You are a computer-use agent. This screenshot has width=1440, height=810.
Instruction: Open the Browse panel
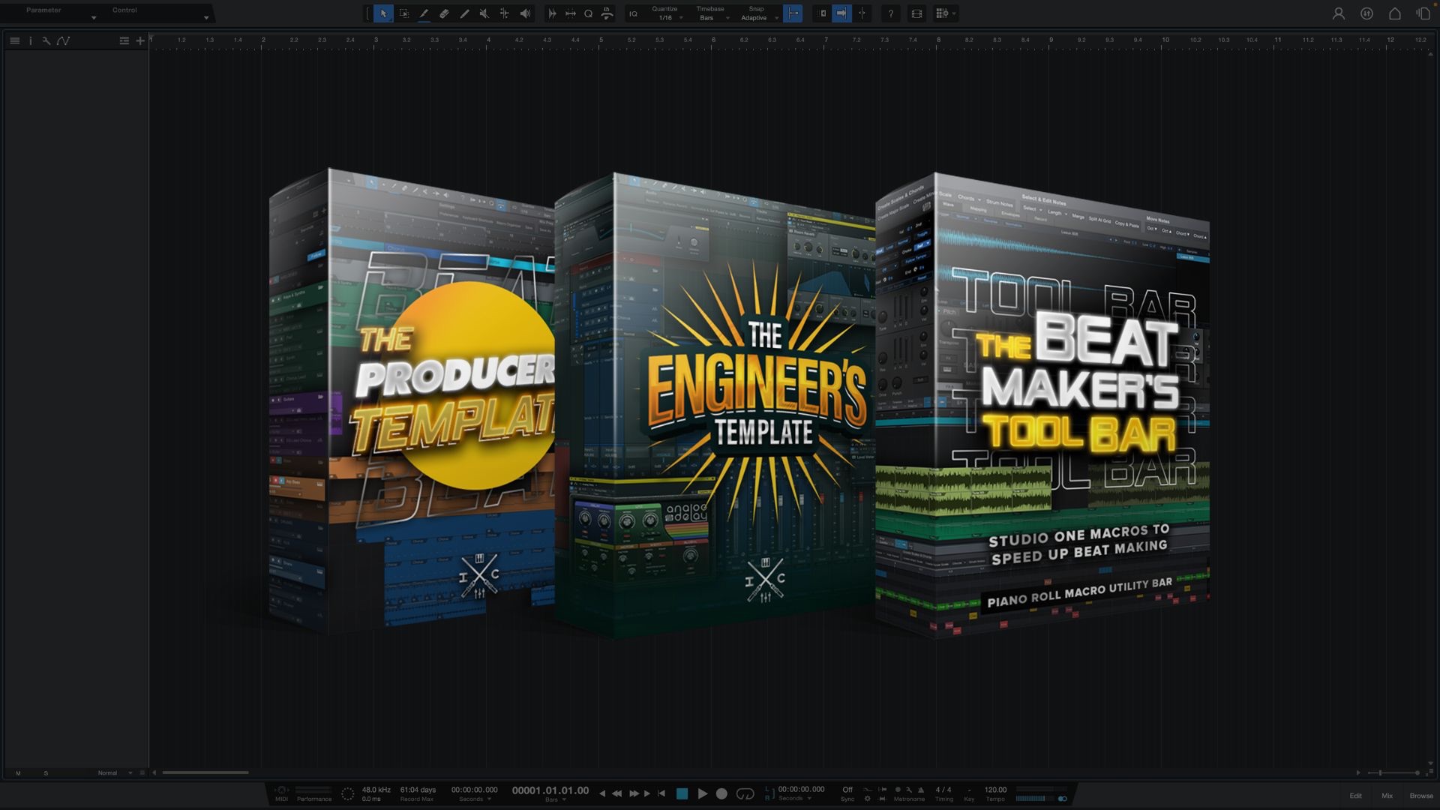click(1420, 796)
